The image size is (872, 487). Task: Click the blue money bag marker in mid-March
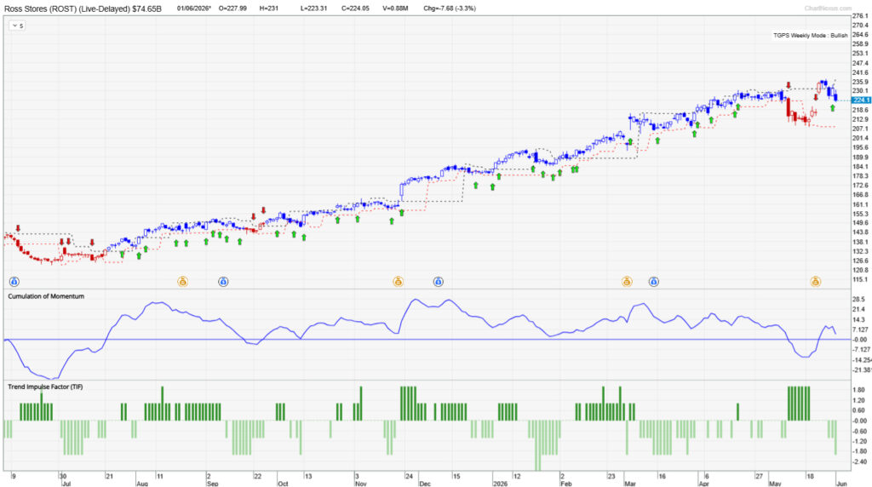click(653, 282)
